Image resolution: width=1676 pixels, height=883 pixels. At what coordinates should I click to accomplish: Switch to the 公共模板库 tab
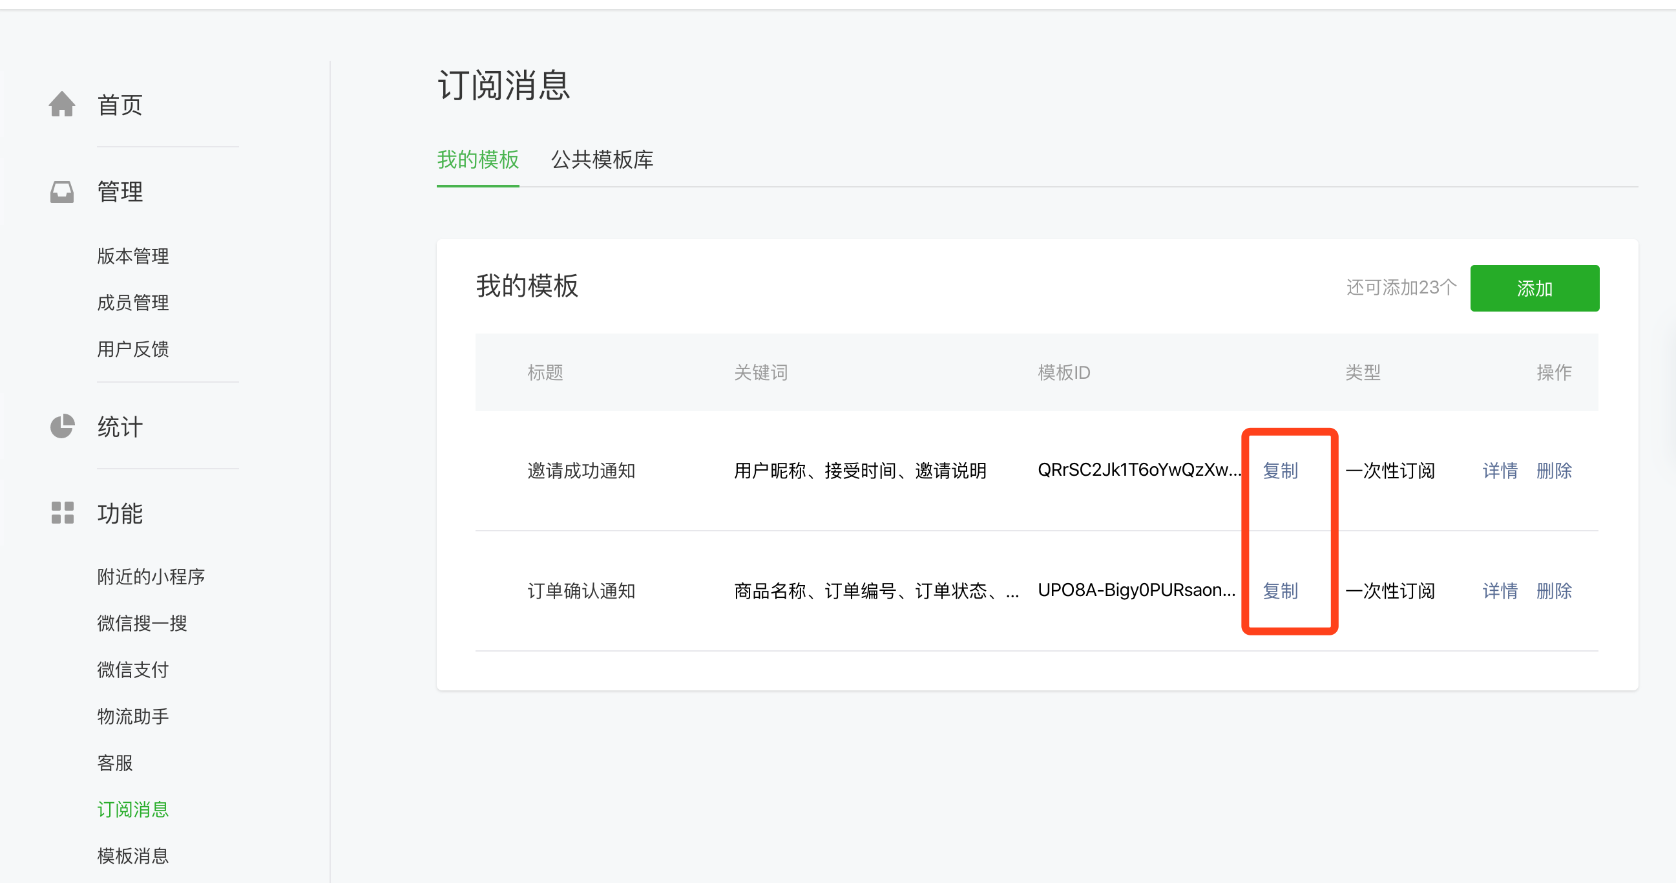click(x=602, y=160)
